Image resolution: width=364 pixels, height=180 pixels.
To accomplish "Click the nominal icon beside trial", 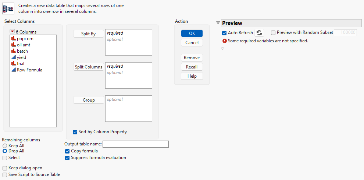I will click(13, 64).
